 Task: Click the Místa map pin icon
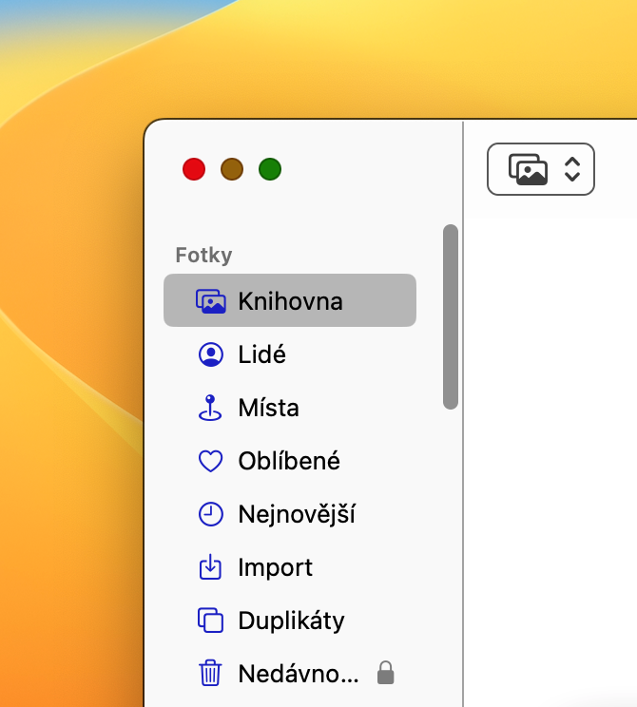click(x=210, y=408)
